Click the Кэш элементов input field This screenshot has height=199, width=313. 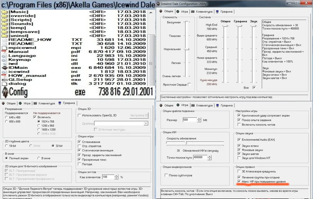pyautogui.click(x=108, y=177)
